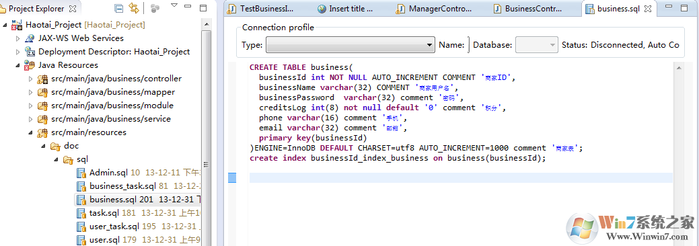This screenshot has width=699, height=246.
Task: Expand src/main/java/business/controller package
Action: pyautogui.click(x=31, y=79)
